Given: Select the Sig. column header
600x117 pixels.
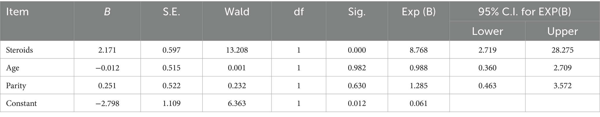Looking at the screenshot, I should click(357, 12).
